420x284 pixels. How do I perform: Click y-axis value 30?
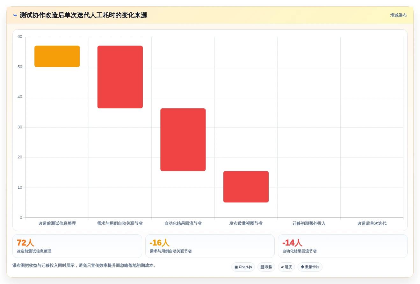(x=20, y=127)
